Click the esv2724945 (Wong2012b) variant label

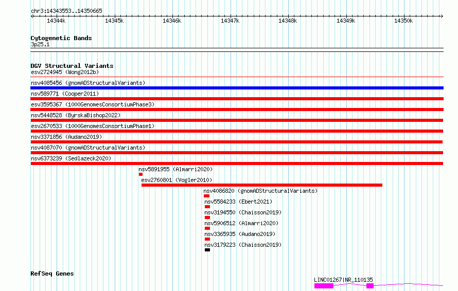tap(65, 72)
